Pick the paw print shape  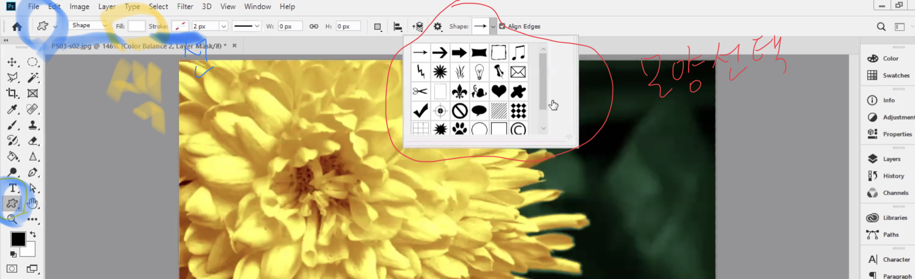tap(459, 129)
